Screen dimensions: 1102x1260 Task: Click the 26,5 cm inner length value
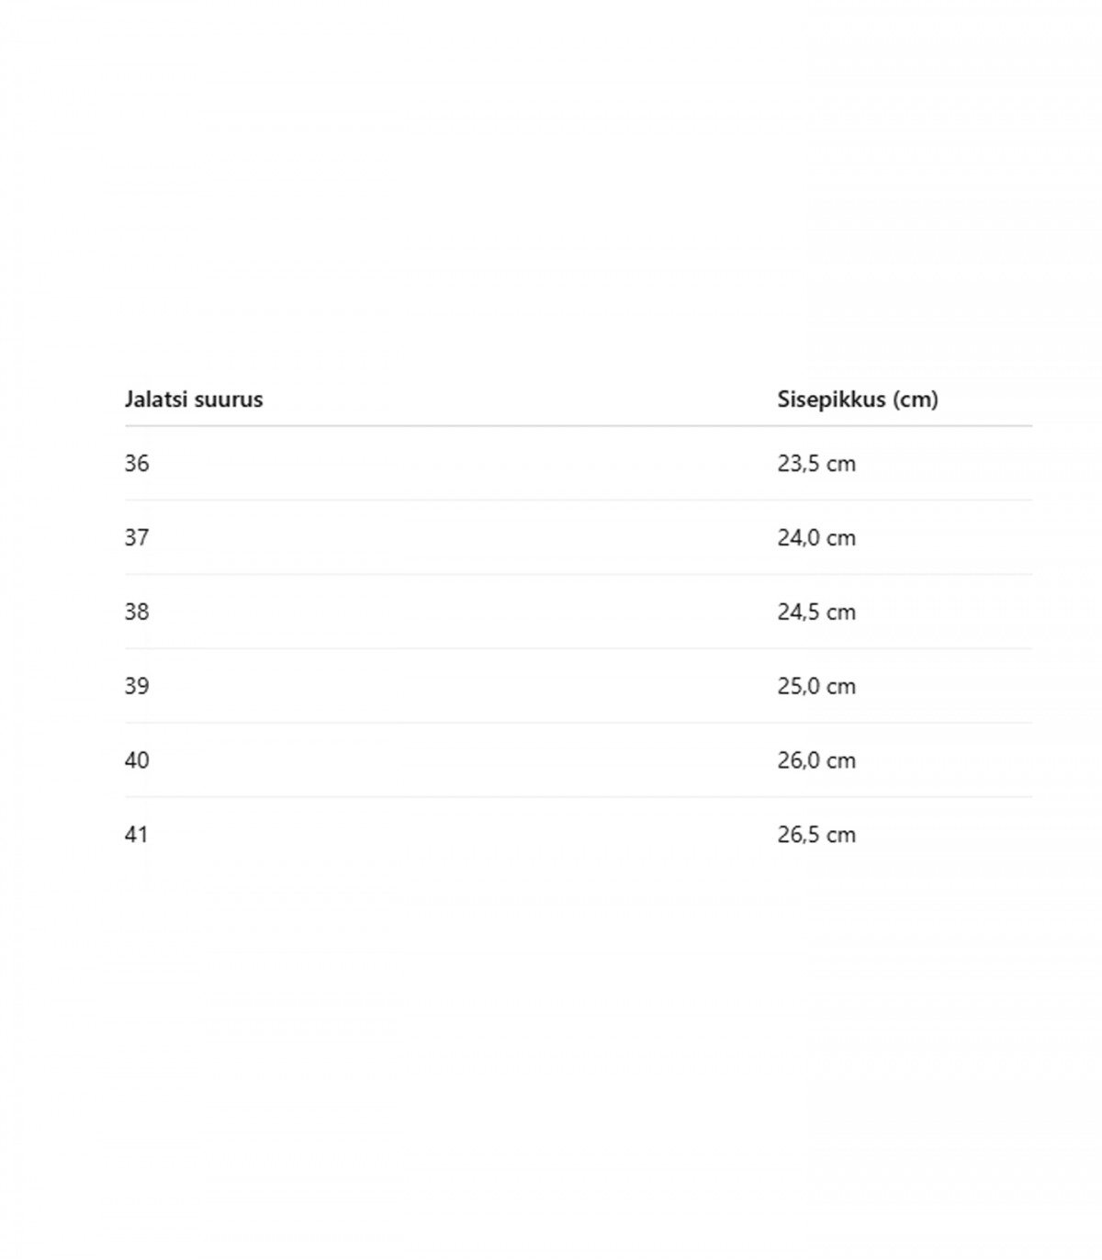[816, 836]
